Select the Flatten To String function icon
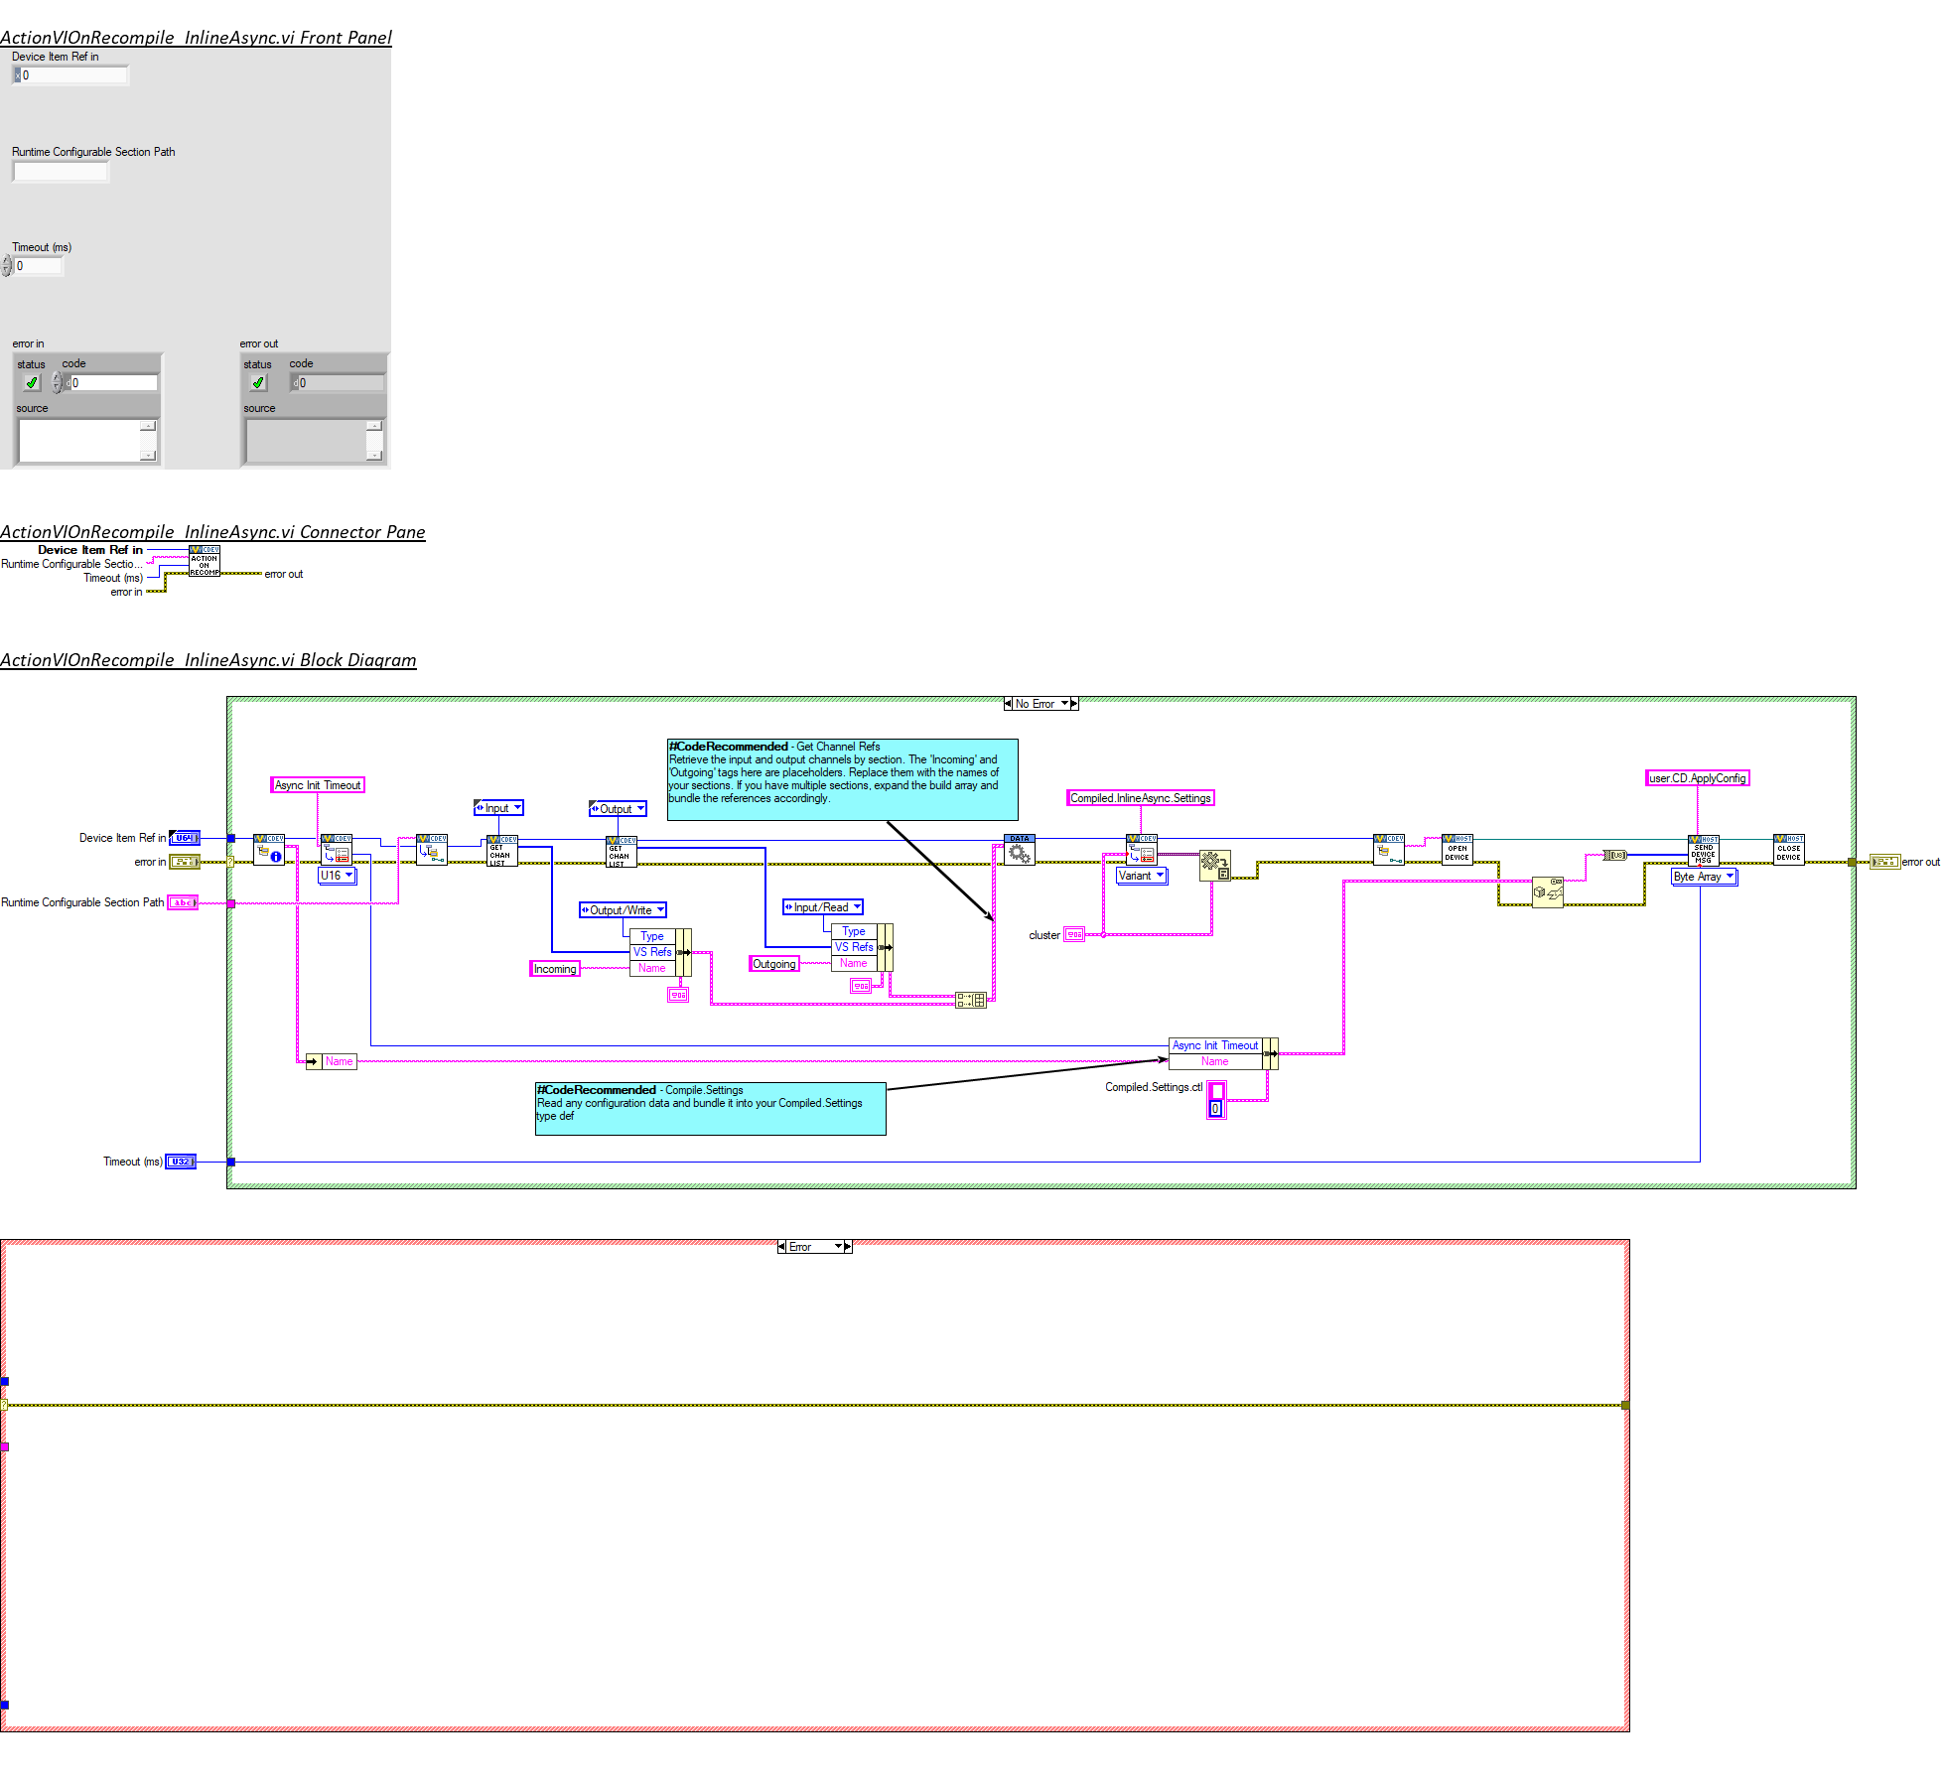Viewport: 1943px width, 1782px height. tap(1547, 891)
